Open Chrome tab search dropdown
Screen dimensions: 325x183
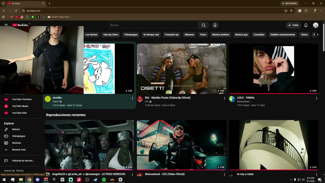pos(3,3)
